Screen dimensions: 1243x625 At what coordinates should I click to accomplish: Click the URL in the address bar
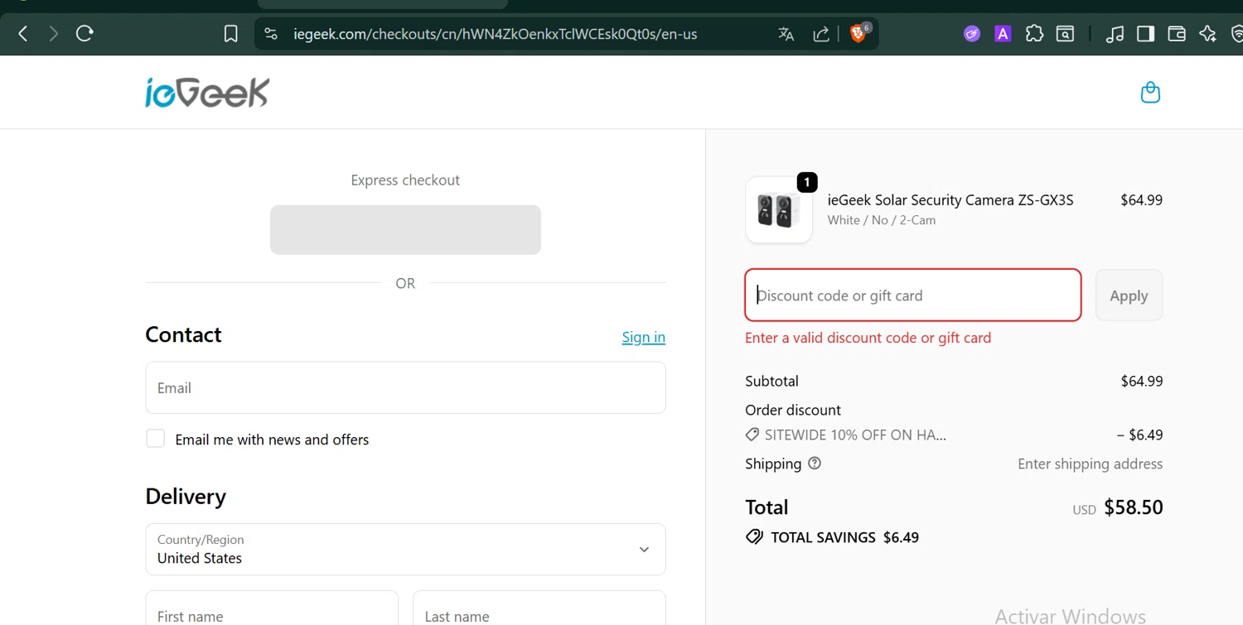(496, 34)
